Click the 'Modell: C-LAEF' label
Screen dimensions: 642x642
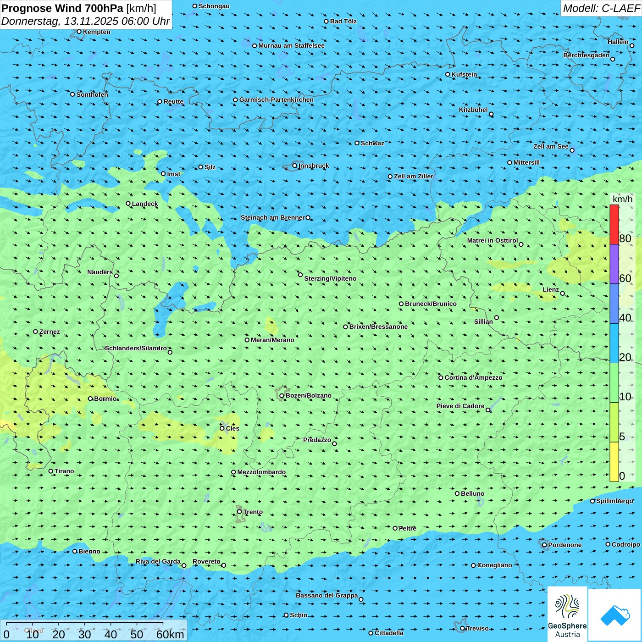tap(601, 8)
